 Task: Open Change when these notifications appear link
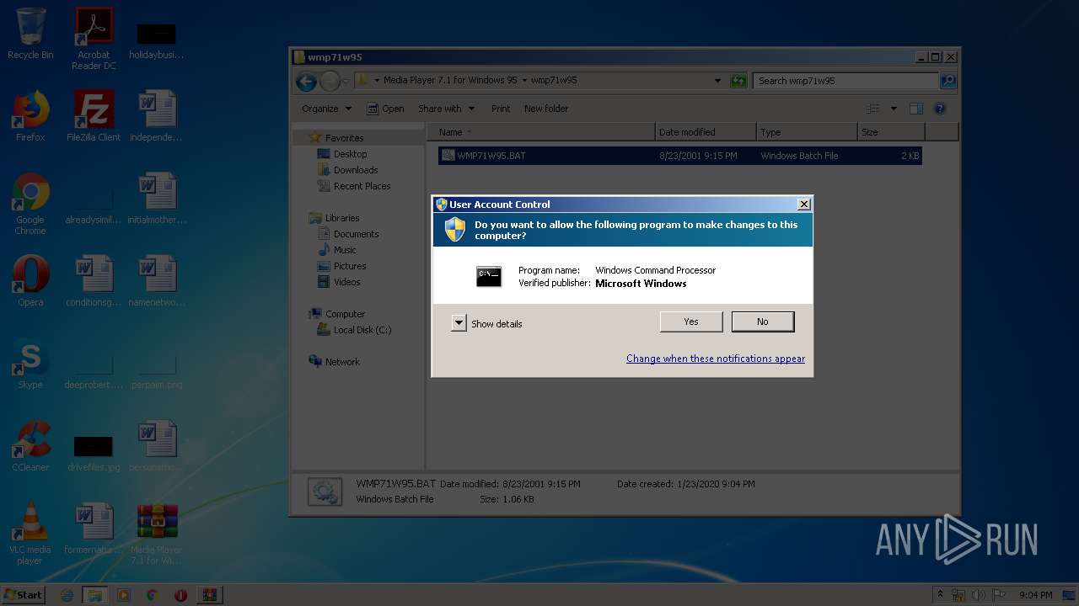(716, 359)
